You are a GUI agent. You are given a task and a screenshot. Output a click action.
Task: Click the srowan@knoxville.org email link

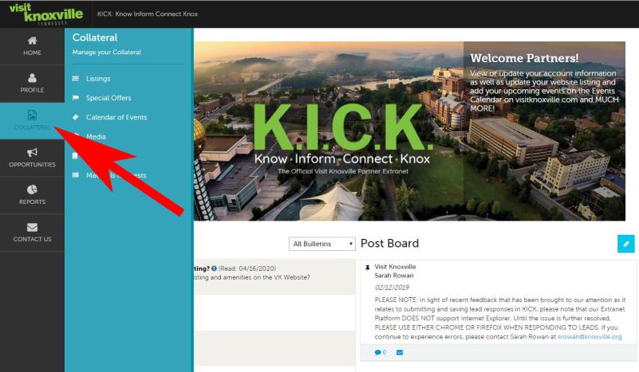(590, 337)
